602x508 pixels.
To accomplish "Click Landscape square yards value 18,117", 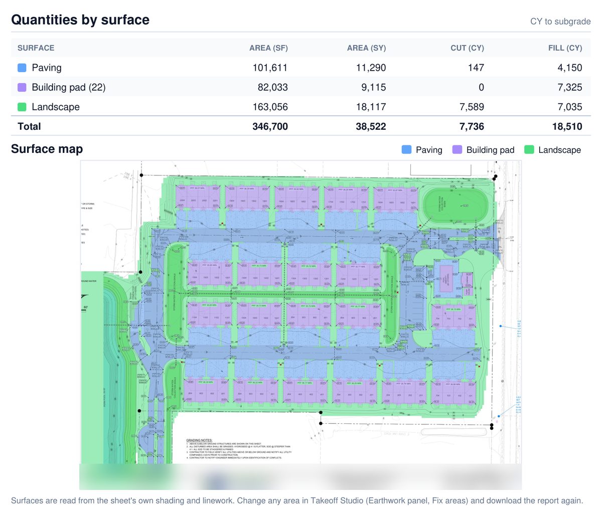I will click(x=371, y=107).
